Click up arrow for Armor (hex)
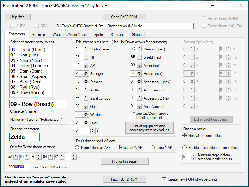 coord(139,64)
